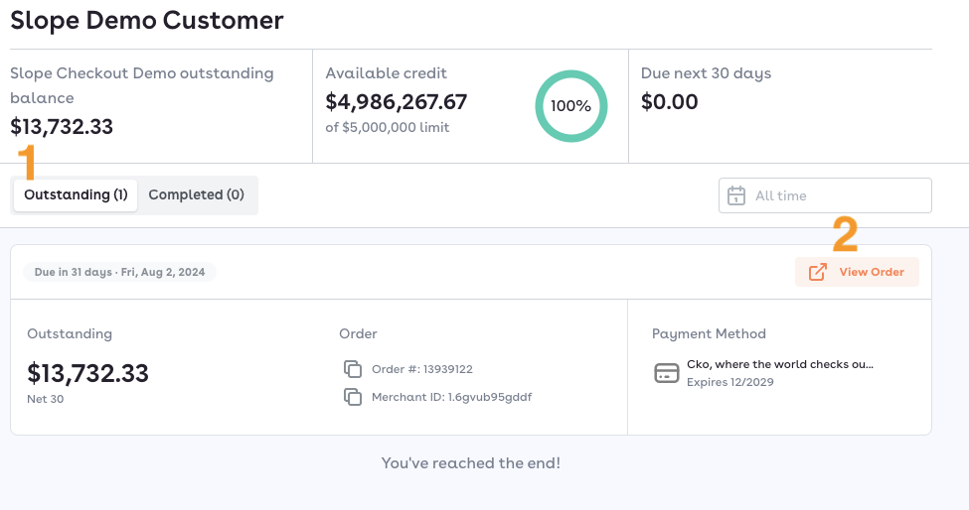The width and height of the screenshot is (969, 510).
Task: Click the Due next 30 days $0.00 amount
Action: (x=670, y=102)
